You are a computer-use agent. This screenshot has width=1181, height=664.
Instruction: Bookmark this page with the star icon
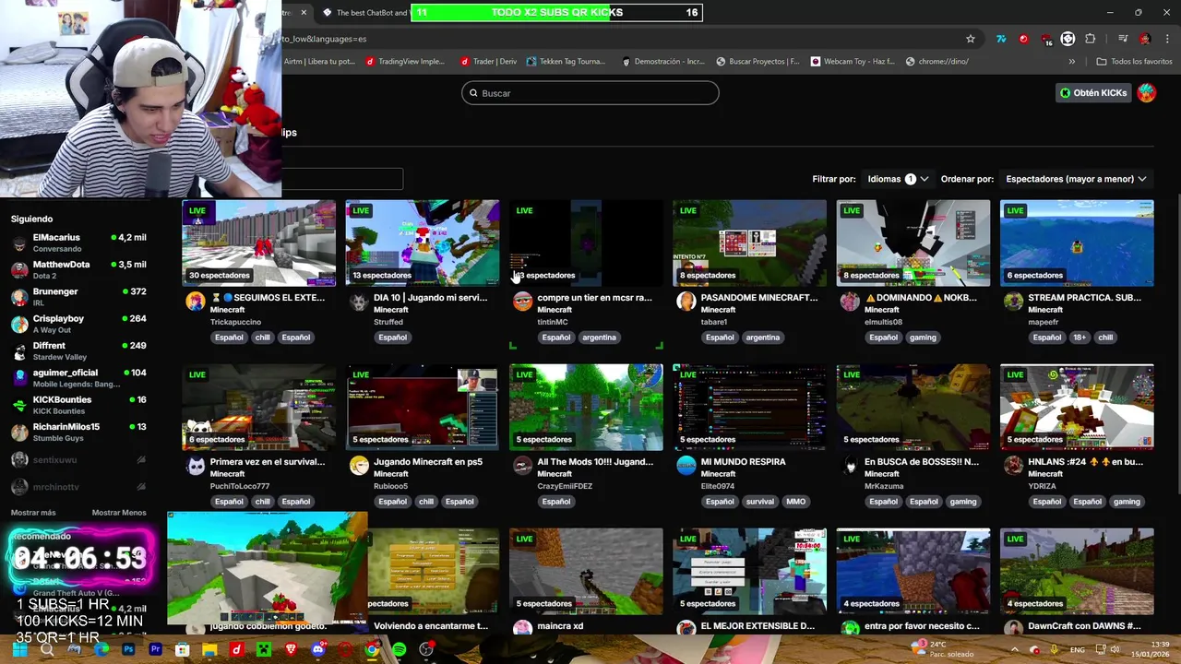pyautogui.click(x=970, y=39)
